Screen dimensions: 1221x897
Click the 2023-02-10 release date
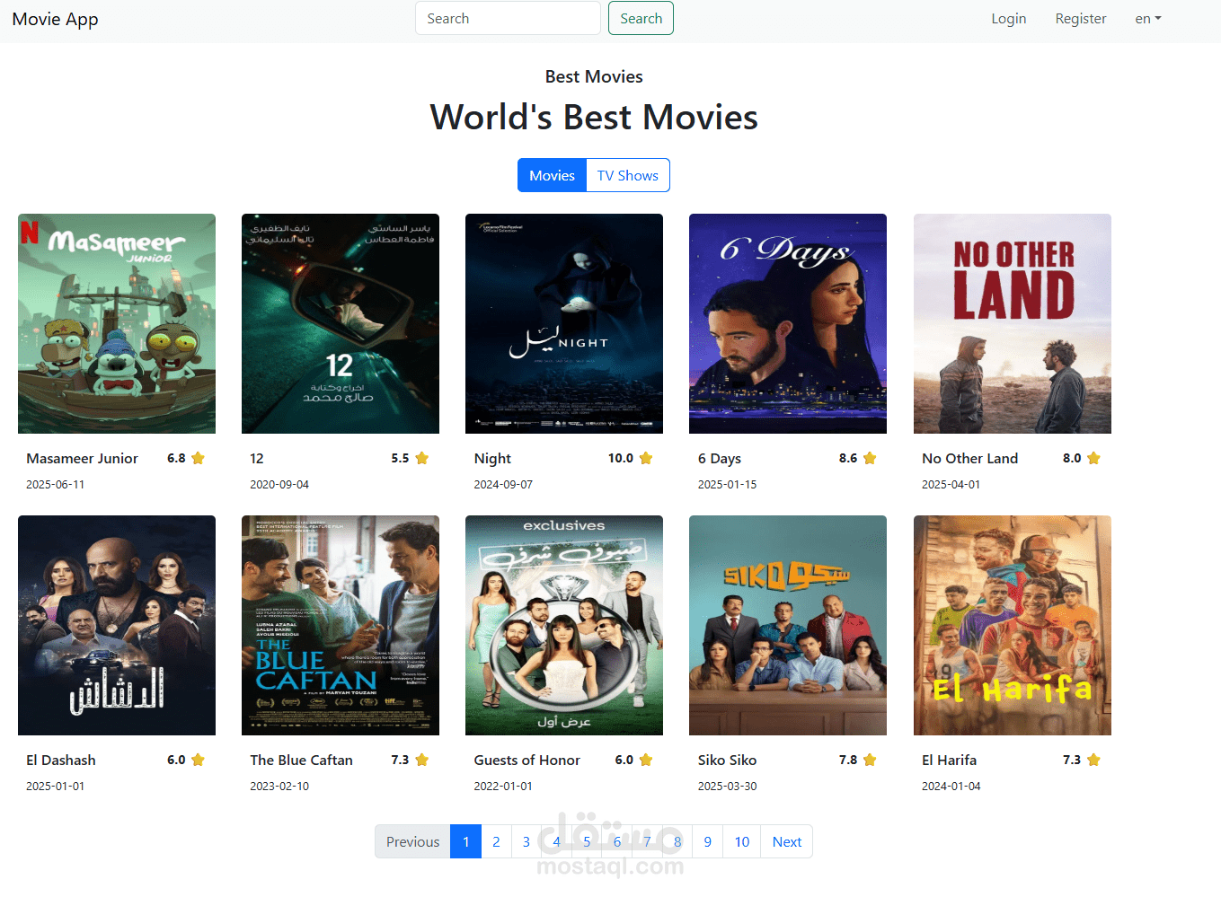pyautogui.click(x=279, y=786)
